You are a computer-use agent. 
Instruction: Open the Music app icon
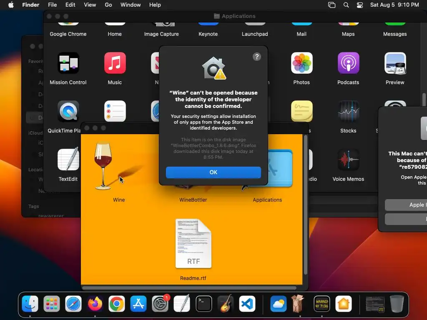tap(115, 63)
